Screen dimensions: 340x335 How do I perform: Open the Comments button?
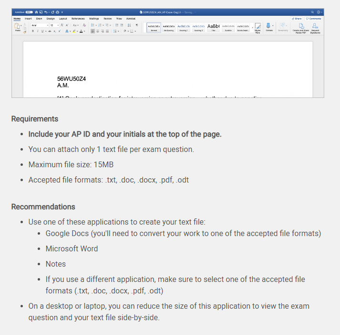[313, 19]
